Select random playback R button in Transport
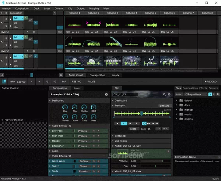The height and width of the screenshot is (181, 221). point(136,124)
